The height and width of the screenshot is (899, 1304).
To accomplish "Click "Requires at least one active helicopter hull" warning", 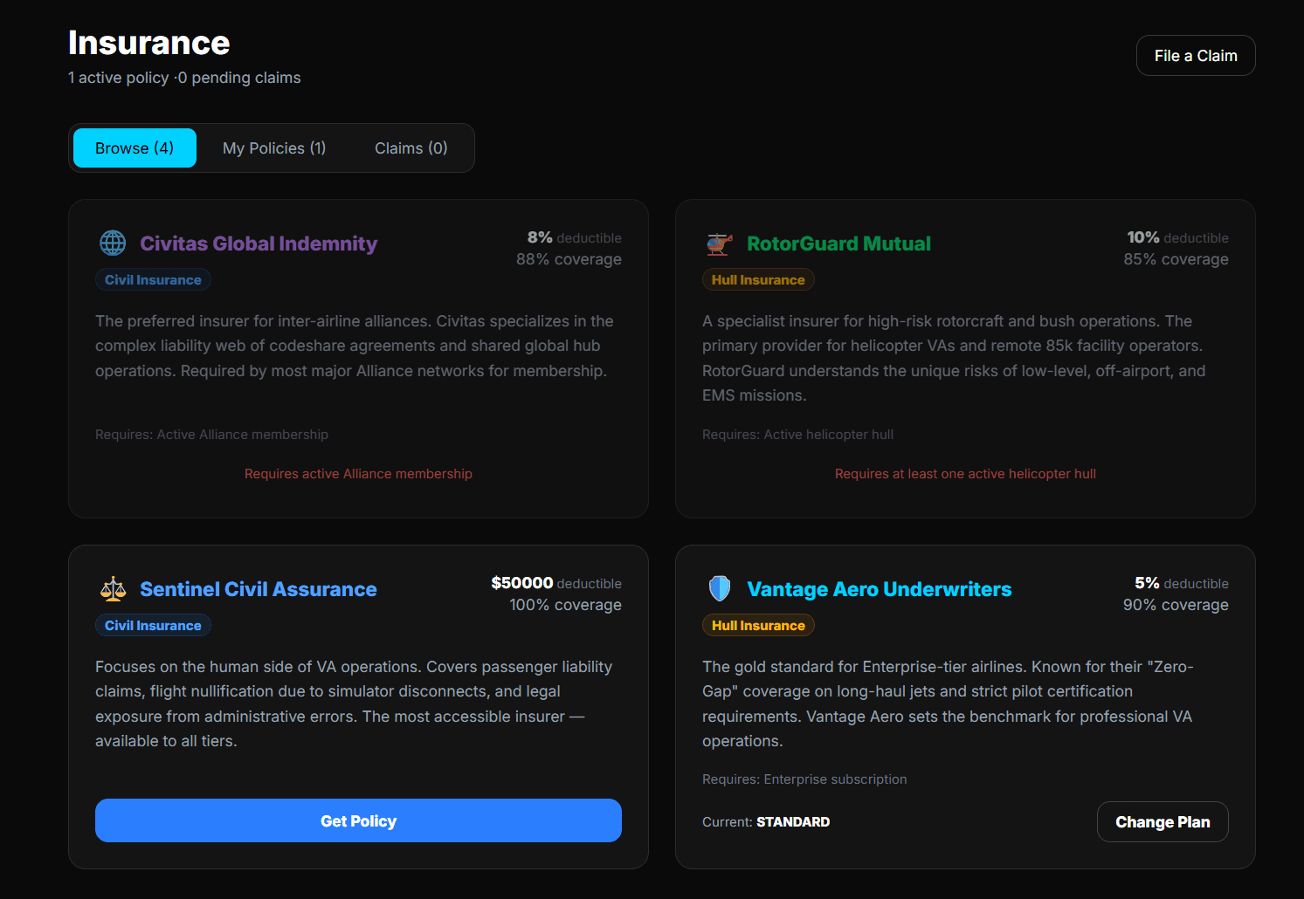I will tap(965, 474).
